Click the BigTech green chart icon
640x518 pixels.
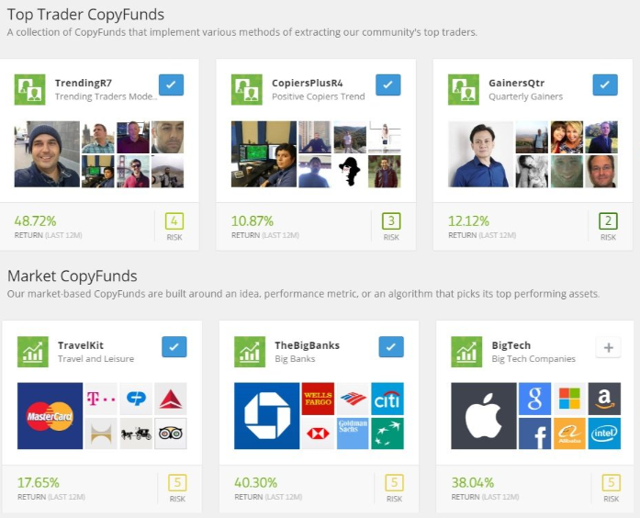[x=466, y=352]
